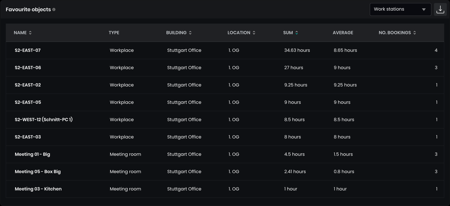Click sort arrows next to Location
Viewport: 450px width, 206px height.
coord(254,33)
